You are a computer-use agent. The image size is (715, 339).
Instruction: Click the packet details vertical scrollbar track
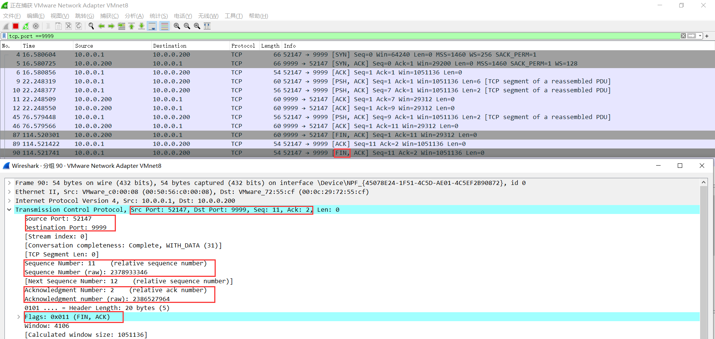(x=703, y=262)
